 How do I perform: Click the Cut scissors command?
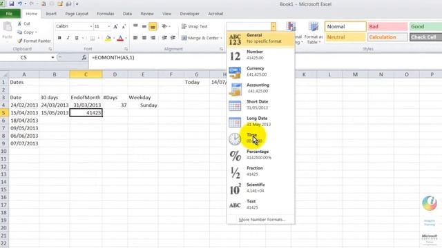click(x=24, y=23)
